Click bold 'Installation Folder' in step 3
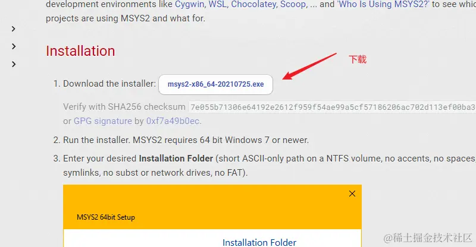Viewport: 476px width, 247px height. [x=176, y=159]
